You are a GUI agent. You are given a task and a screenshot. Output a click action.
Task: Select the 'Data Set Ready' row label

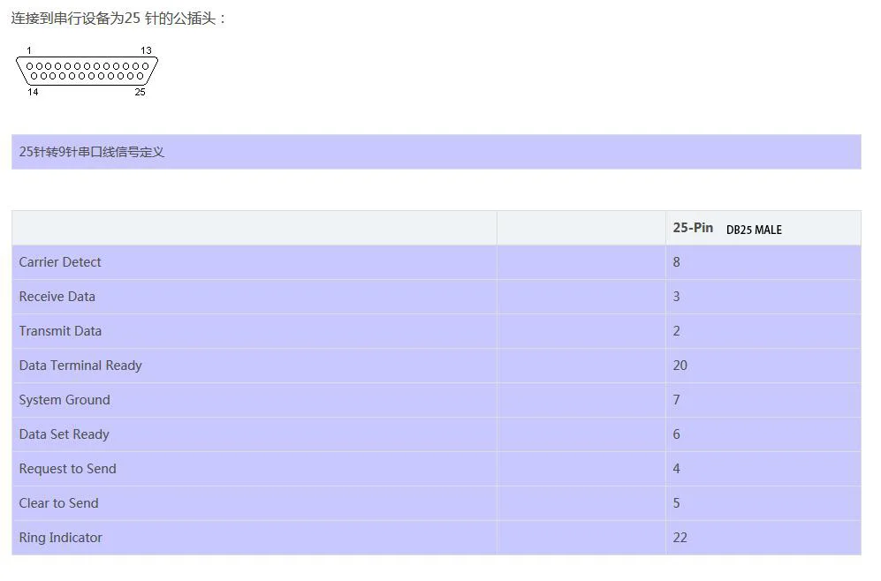coord(64,434)
